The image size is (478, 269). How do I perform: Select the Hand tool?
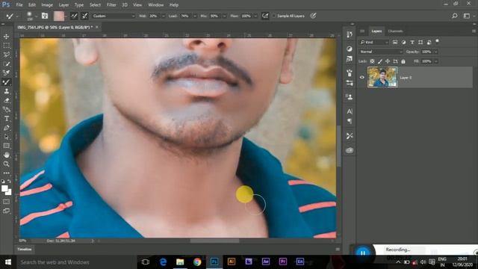7,155
